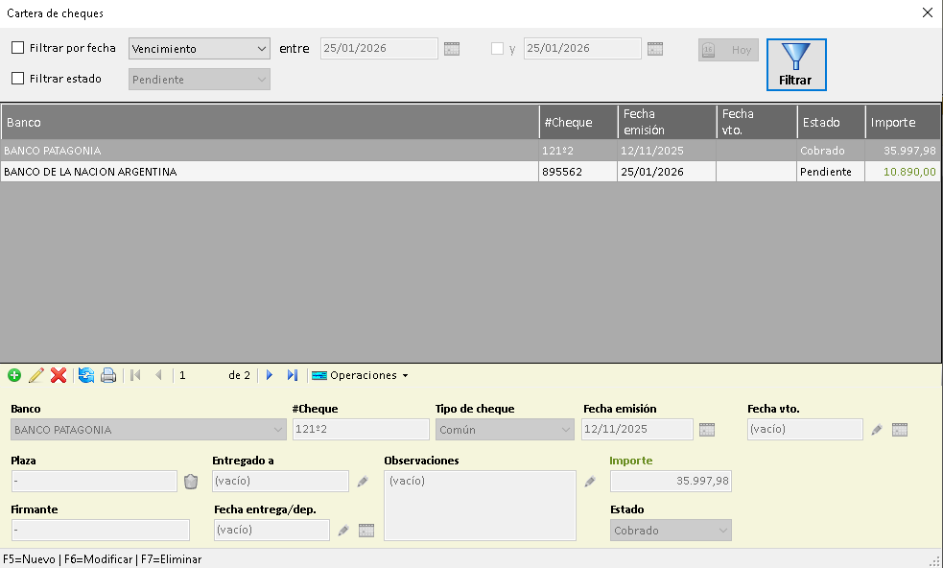Go to next record arrow
The width and height of the screenshot is (943, 568).
click(270, 375)
